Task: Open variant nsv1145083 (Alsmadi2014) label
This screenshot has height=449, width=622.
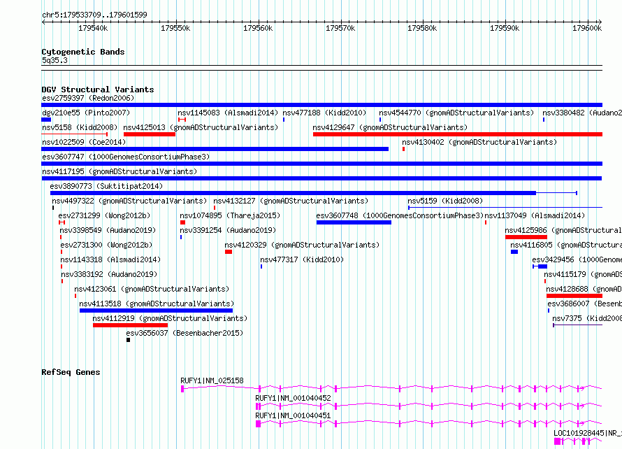Action: click(x=228, y=113)
